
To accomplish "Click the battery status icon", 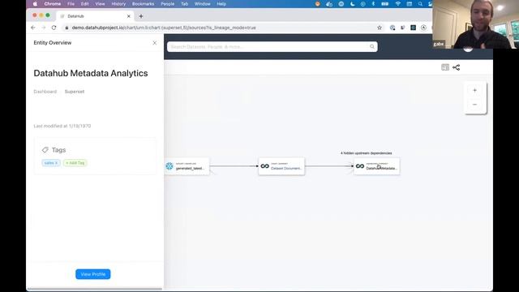I will [385, 4].
